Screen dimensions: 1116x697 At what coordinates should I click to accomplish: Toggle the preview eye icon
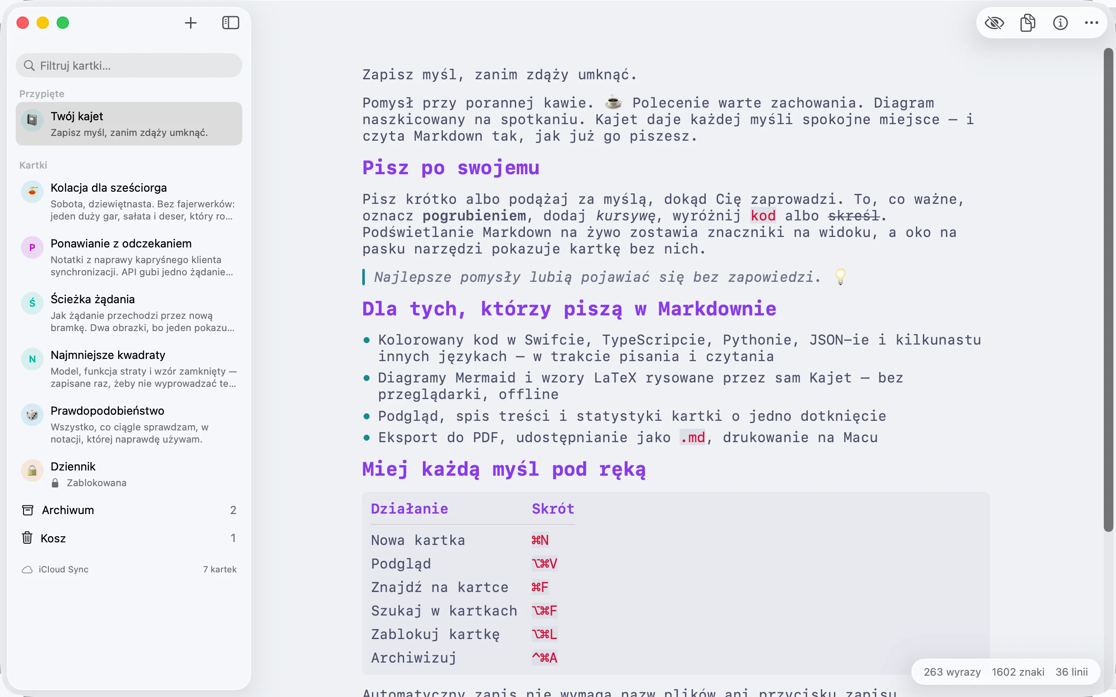(x=994, y=23)
